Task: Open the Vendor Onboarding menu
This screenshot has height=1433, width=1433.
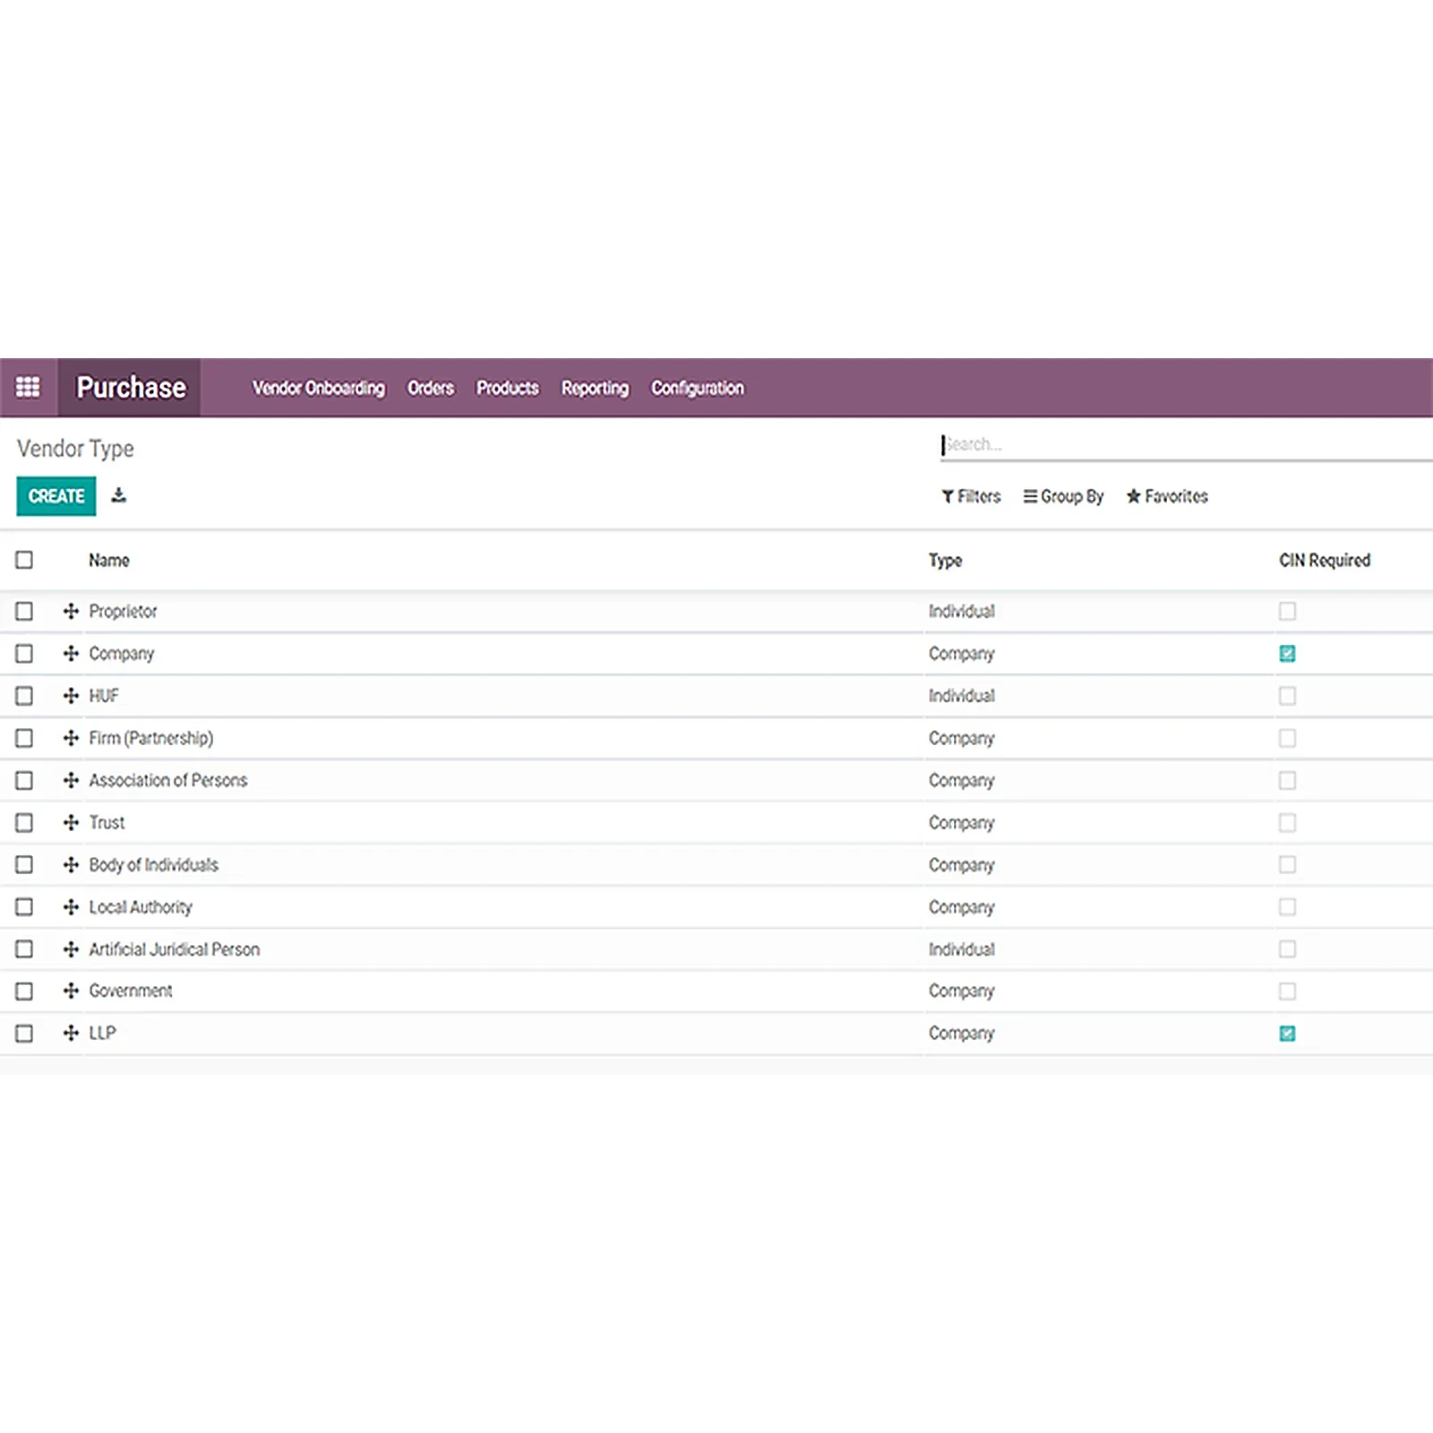Action: [x=318, y=388]
